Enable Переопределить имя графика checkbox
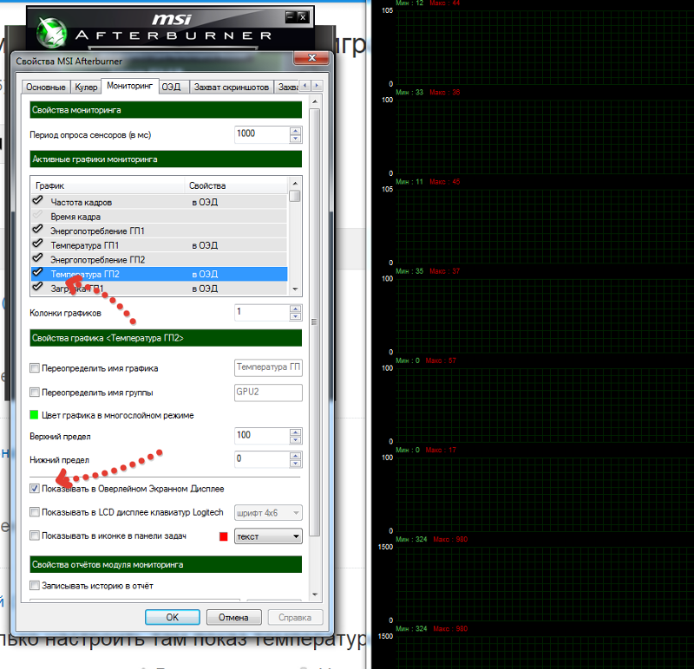 [35, 368]
